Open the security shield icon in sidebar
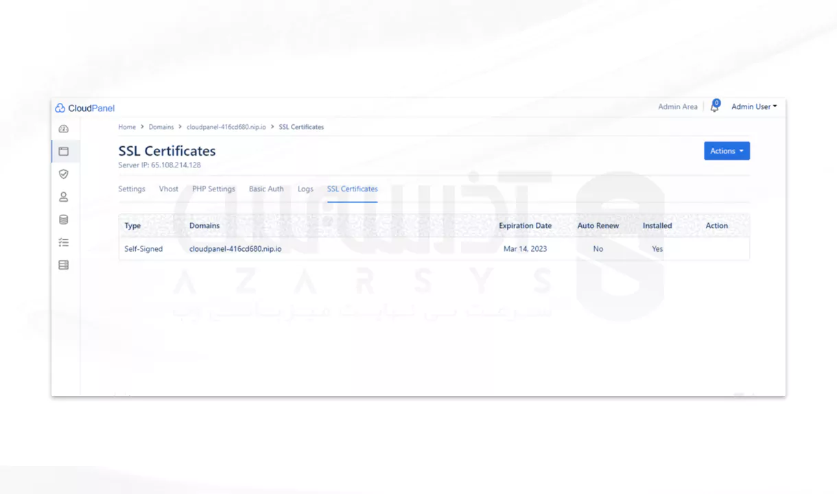This screenshot has height=494, width=837. (64, 174)
